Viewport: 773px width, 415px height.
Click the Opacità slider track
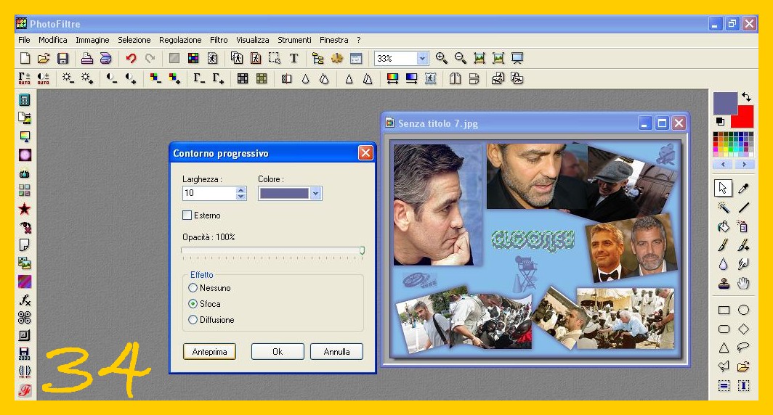pyautogui.click(x=272, y=250)
